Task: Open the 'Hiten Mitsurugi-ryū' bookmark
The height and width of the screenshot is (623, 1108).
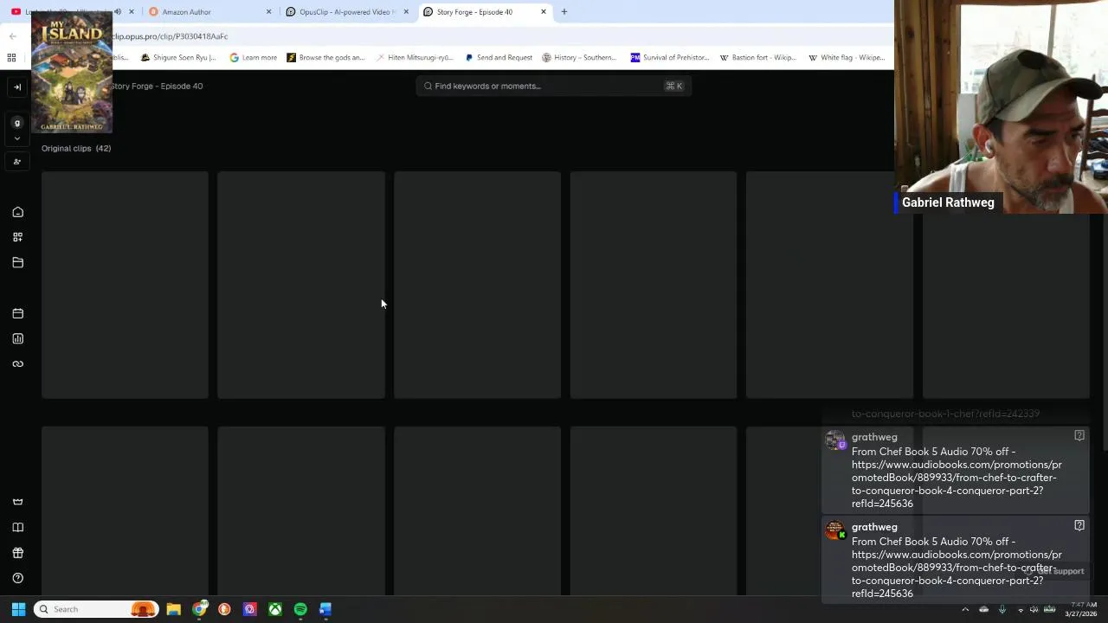Action: coord(415,58)
